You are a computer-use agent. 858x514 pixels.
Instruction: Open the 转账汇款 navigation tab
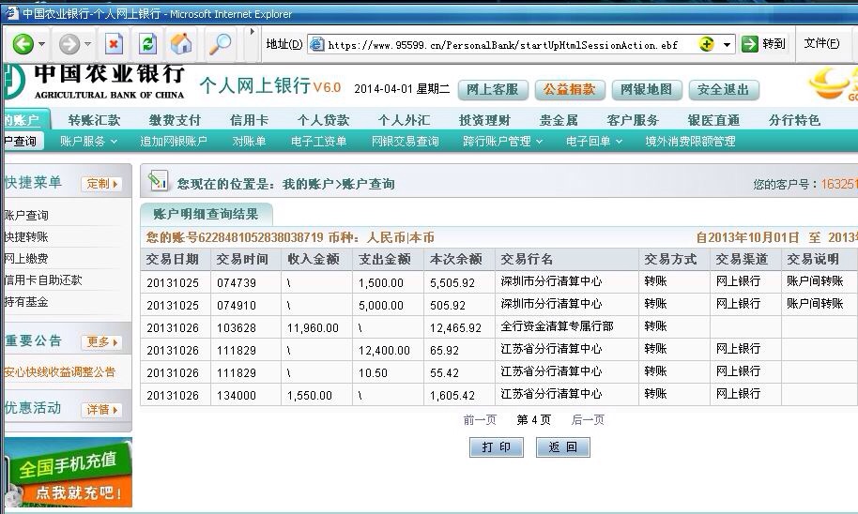point(94,120)
